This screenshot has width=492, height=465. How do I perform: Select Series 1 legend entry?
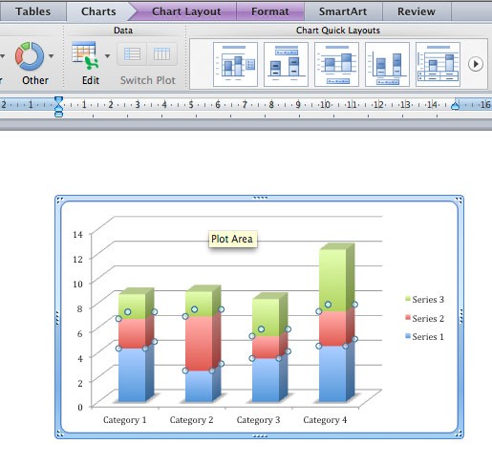pos(424,337)
